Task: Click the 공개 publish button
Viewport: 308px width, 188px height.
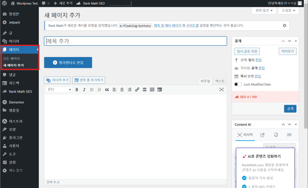Action: pos(290,109)
